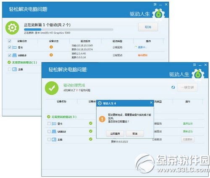Uncheck the 显卡 checkbox in updating list

point(10,47)
